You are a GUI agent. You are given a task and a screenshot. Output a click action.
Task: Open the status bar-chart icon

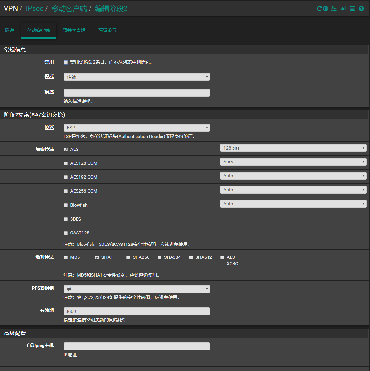coord(343,9)
